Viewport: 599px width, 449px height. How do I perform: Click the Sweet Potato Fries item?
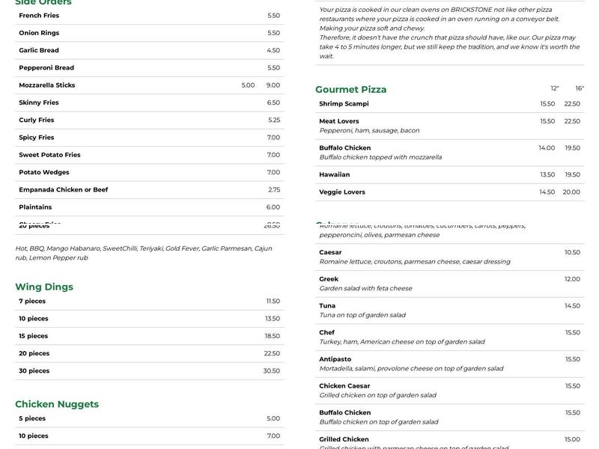(x=49, y=155)
